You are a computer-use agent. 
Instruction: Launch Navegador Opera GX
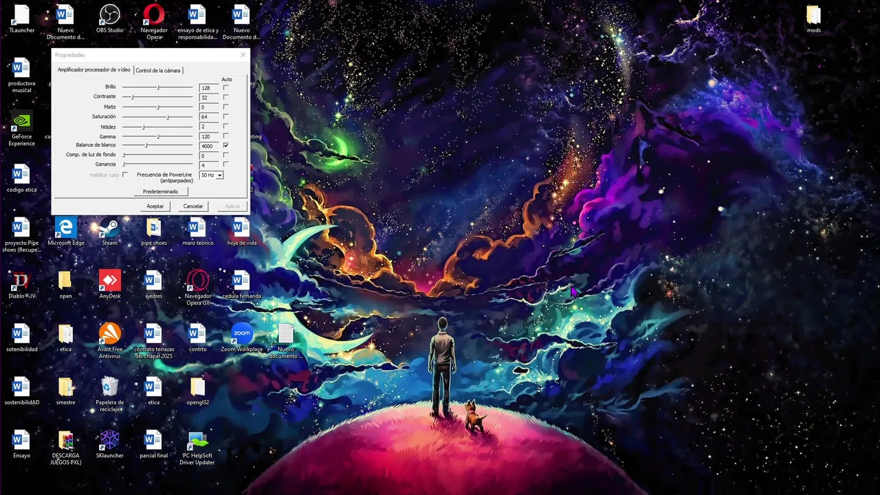coord(197,288)
